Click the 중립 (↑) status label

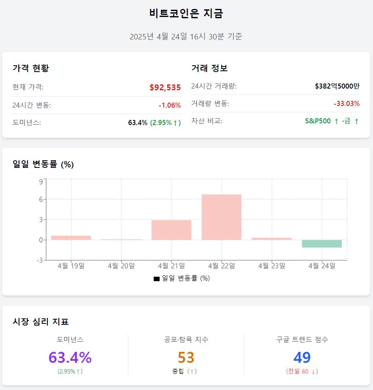pyautogui.click(x=185, y=371)
